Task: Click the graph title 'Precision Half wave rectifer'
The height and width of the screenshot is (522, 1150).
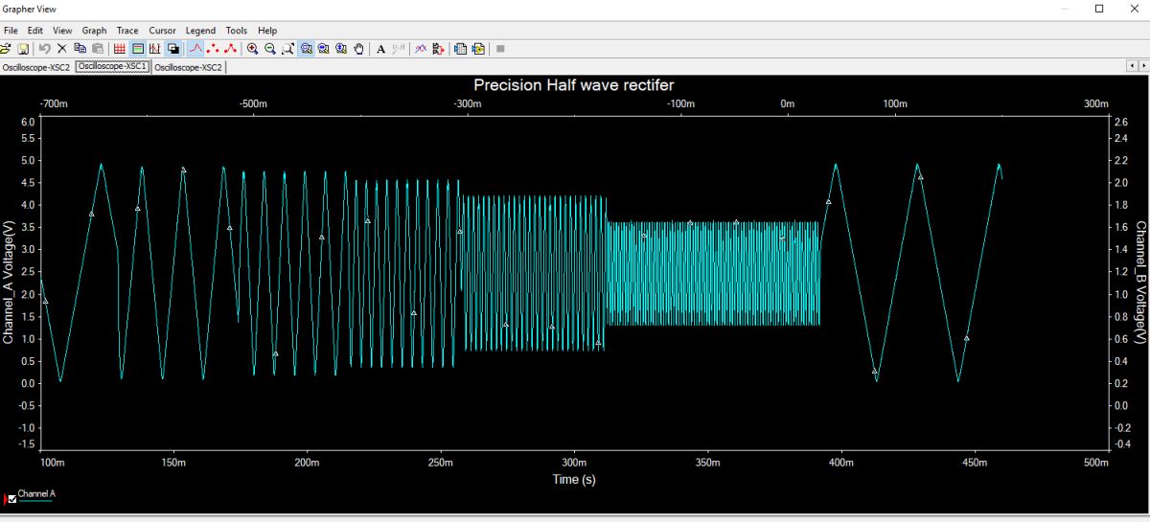Action: (x=573, y=85)
